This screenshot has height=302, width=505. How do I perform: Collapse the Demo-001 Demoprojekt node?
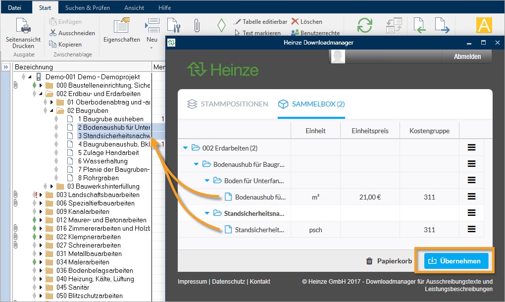tap(30, 77)
